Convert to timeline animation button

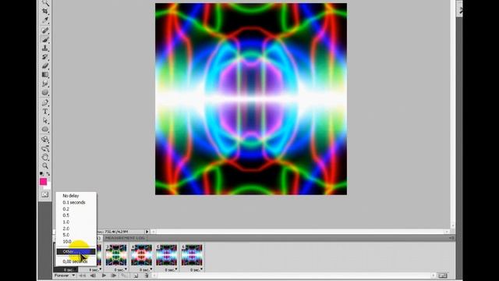click(x=443, y=276)
